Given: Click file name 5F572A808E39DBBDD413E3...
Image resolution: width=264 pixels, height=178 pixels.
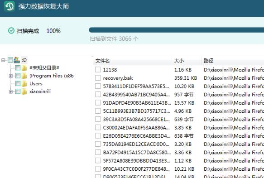Looking at the screenshot, I should 137,161.
